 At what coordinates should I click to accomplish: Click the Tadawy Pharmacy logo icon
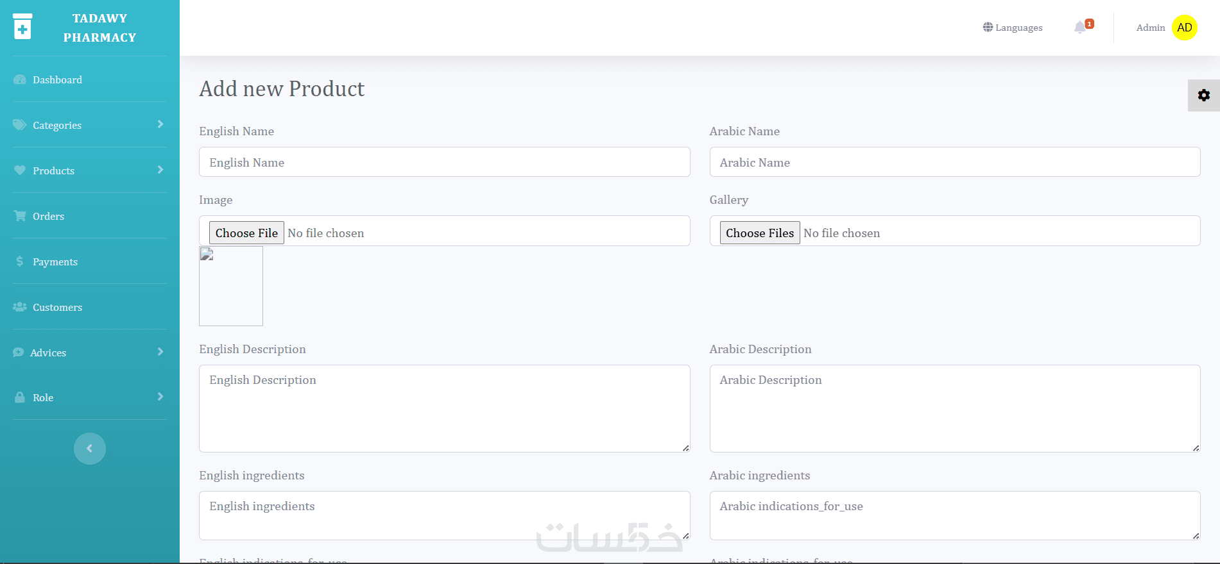point(22,27)
